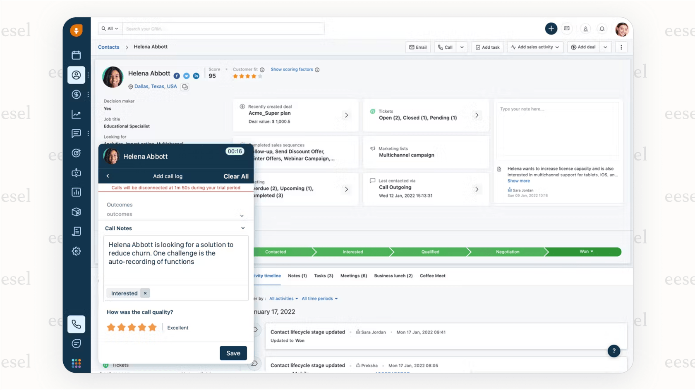Open the Settings gear in the sidebar
The width and height of the screenshot is (695, 390).
tap(76, 251)
